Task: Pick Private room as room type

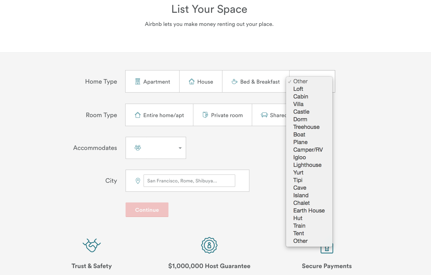Action: click(223, 115)
